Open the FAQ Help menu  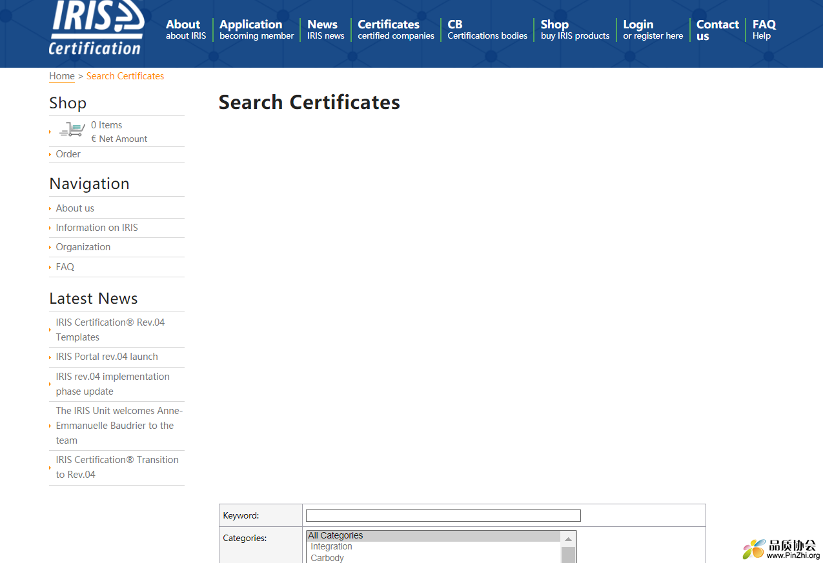(x=764, y=30)
